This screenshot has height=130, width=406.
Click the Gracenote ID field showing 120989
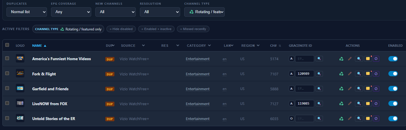pyautogui.click(x=304, y=74)
